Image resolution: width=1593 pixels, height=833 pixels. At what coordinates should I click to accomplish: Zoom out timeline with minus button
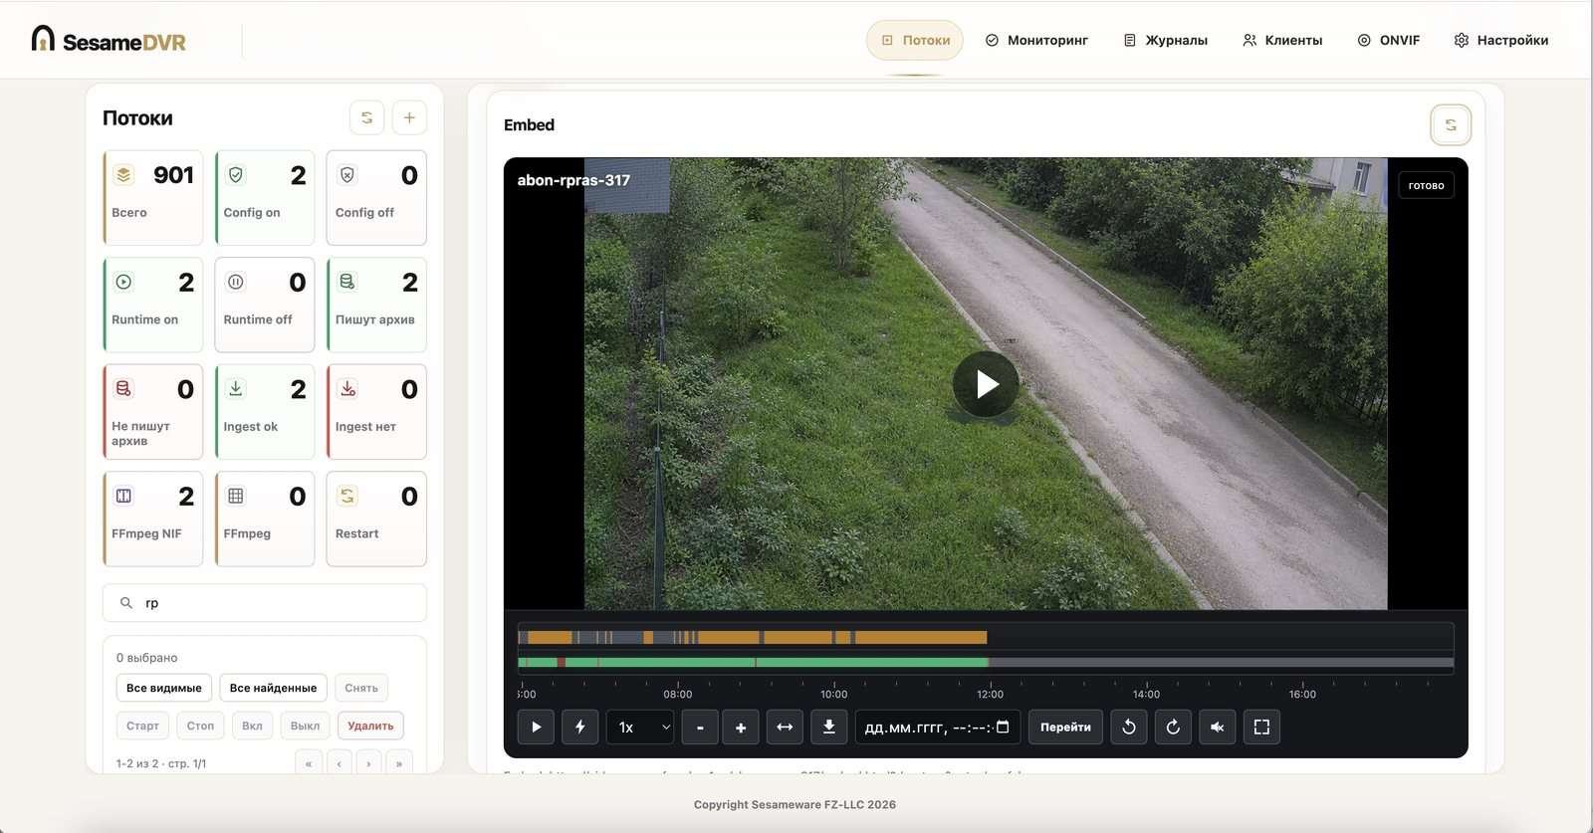(x=700, y=728)
